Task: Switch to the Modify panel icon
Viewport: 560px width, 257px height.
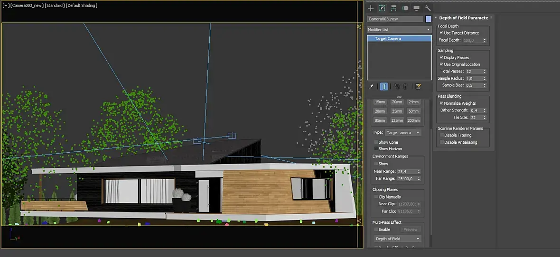Action: point(383,8)
